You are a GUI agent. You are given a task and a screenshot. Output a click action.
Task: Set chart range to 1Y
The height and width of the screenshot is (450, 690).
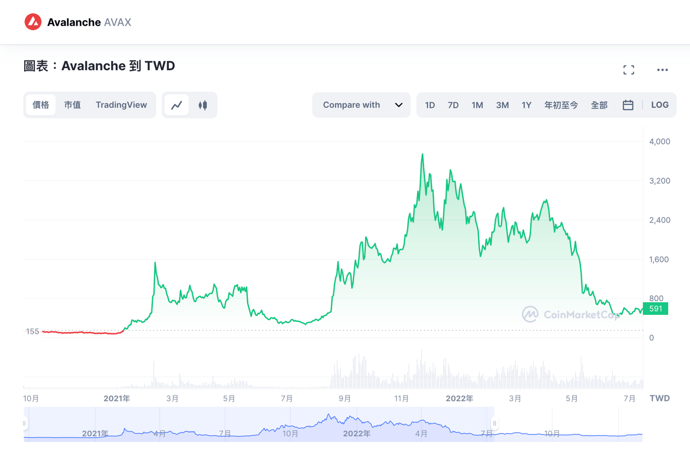tap(526, 105)
